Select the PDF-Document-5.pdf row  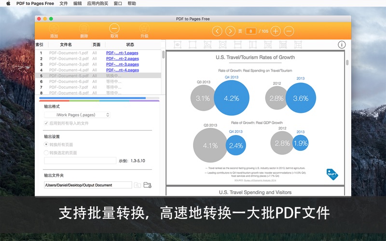(98, 76)
